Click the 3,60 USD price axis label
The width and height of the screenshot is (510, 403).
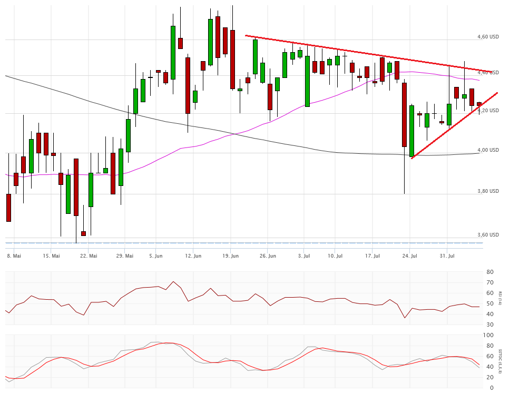tap(487, 235)
